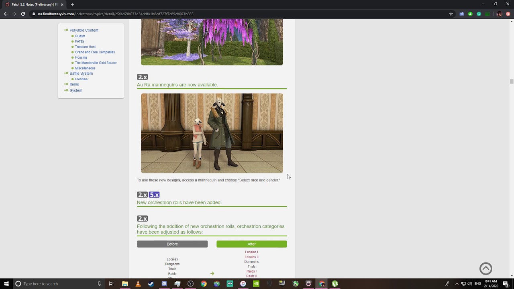Show hidden system tray icons

(457, 284)
